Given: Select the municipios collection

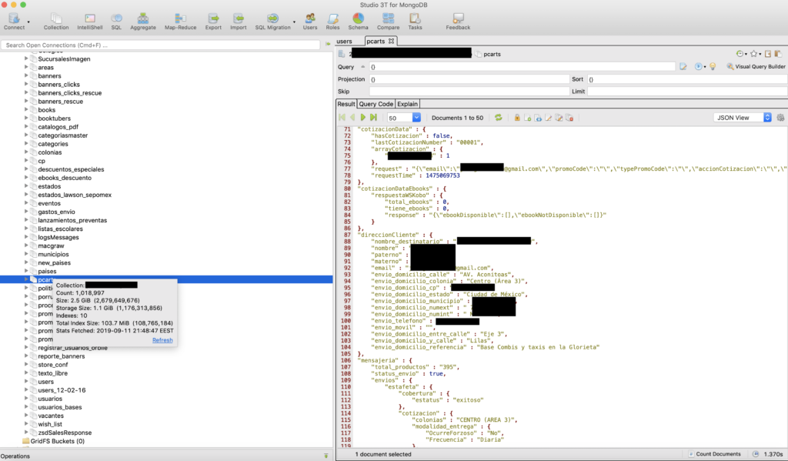Looking at the screenshot, I should (x=53, y=255).
